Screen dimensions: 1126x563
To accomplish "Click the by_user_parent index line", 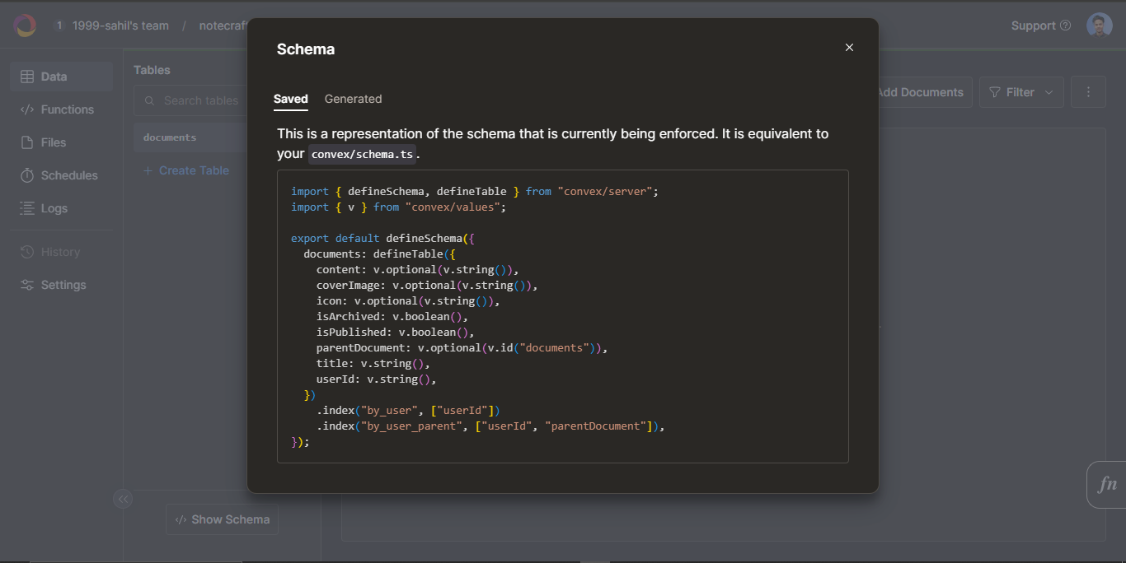I will (x=490, y=426).
